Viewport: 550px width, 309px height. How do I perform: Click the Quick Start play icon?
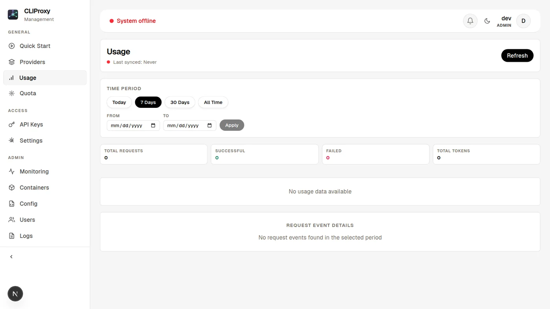(12, 46)
